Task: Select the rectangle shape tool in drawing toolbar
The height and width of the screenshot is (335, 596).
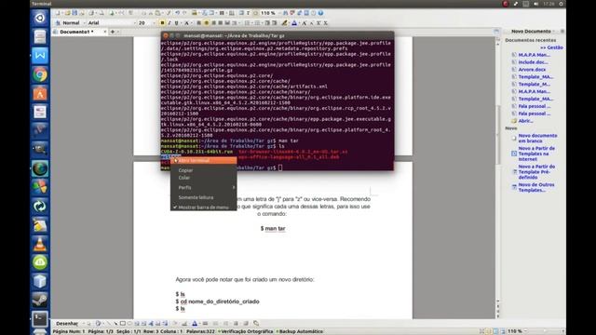Action: click(122, 324)
